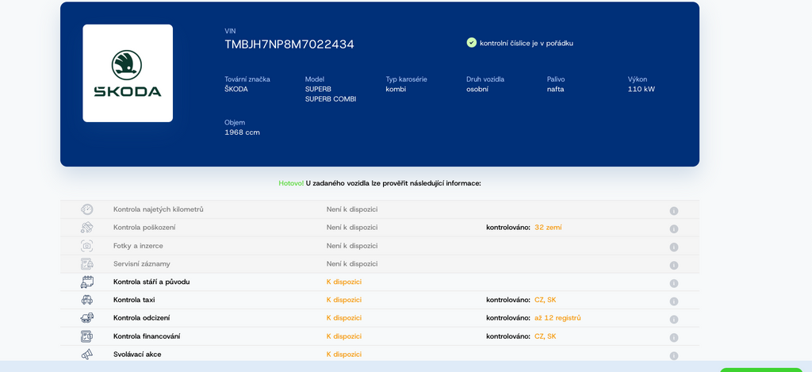
Task: Click the 'Fotky a inzerce' label
Action: coord(138,246)
